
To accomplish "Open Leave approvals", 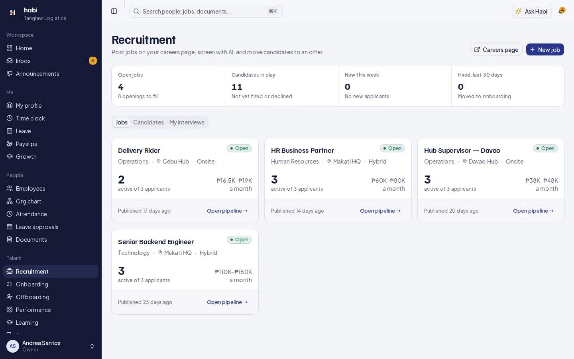I will [x=51, y=227].
